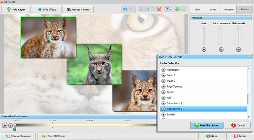Adjust the Music volume slider
This screenshot has width=254, height=140.
click(204, 28)
